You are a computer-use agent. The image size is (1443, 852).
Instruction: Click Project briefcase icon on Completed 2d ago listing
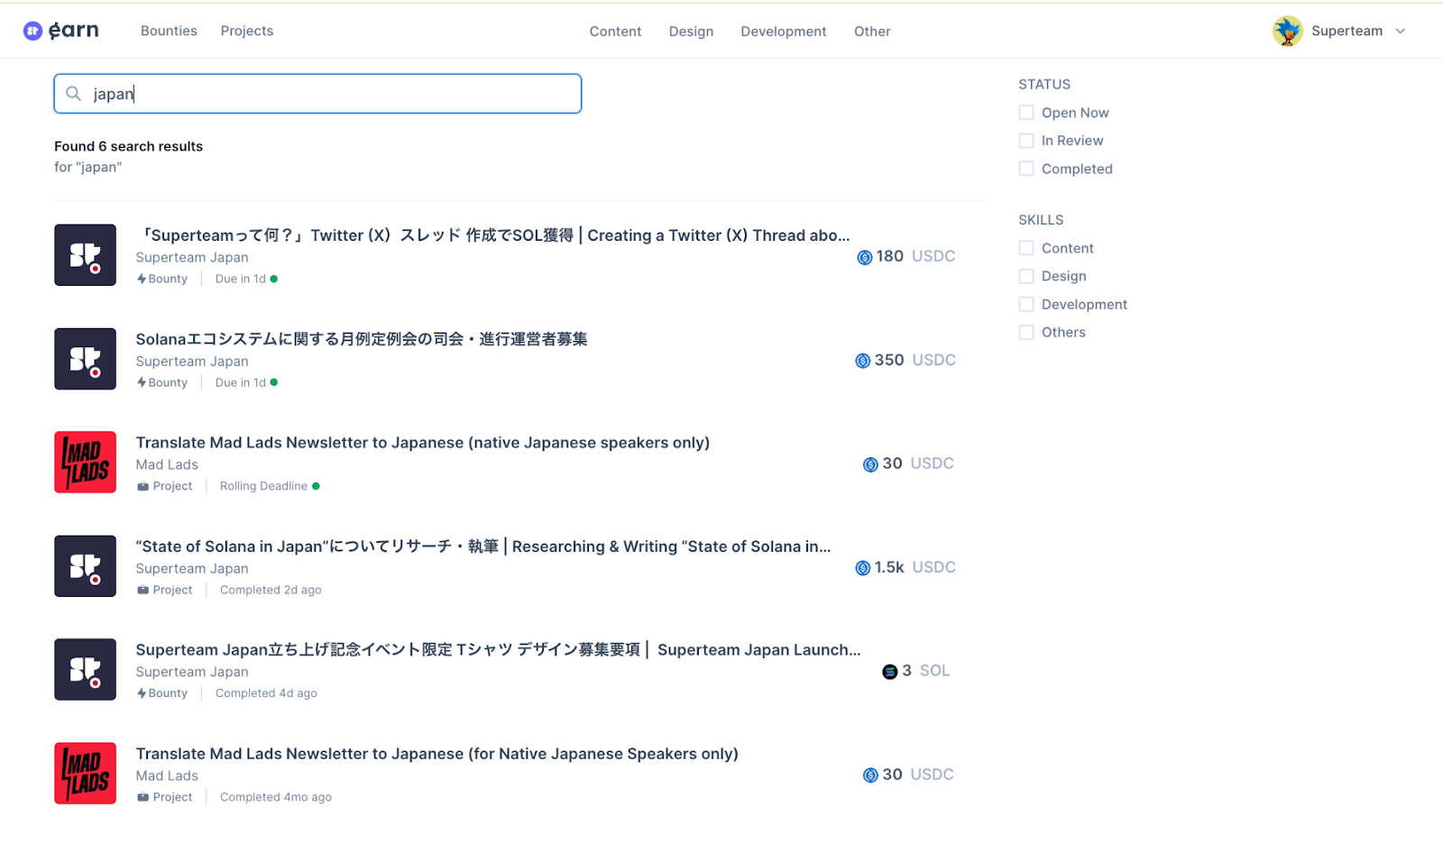[142, 590]
